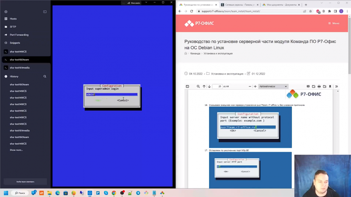Click Share session button in Termius
This screenshot has width=351, height=197.
click(x=134, y=3)
